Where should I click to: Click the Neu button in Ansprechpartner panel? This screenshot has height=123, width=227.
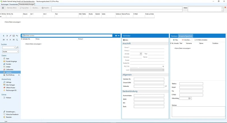pyautogui.click(x=175, y=40)
